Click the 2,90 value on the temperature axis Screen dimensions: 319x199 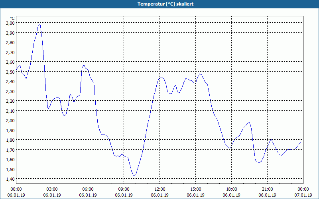click(10, 33)
